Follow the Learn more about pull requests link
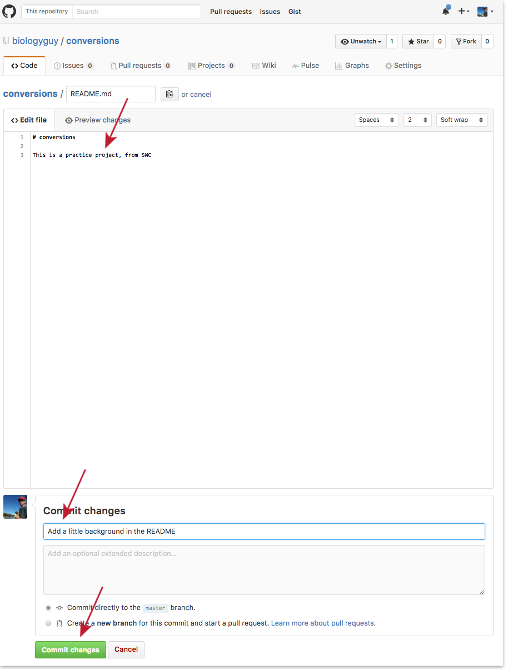This screenshot has width=508, height=669. [323, 623]
